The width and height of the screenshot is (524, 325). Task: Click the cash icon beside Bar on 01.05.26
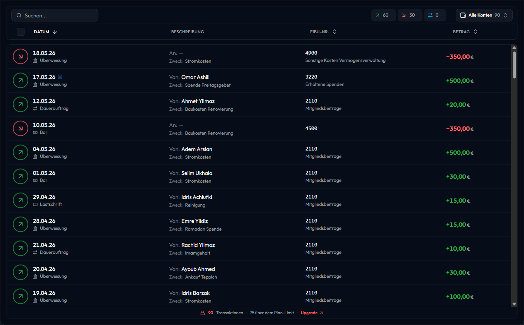[x=35, y=181]
